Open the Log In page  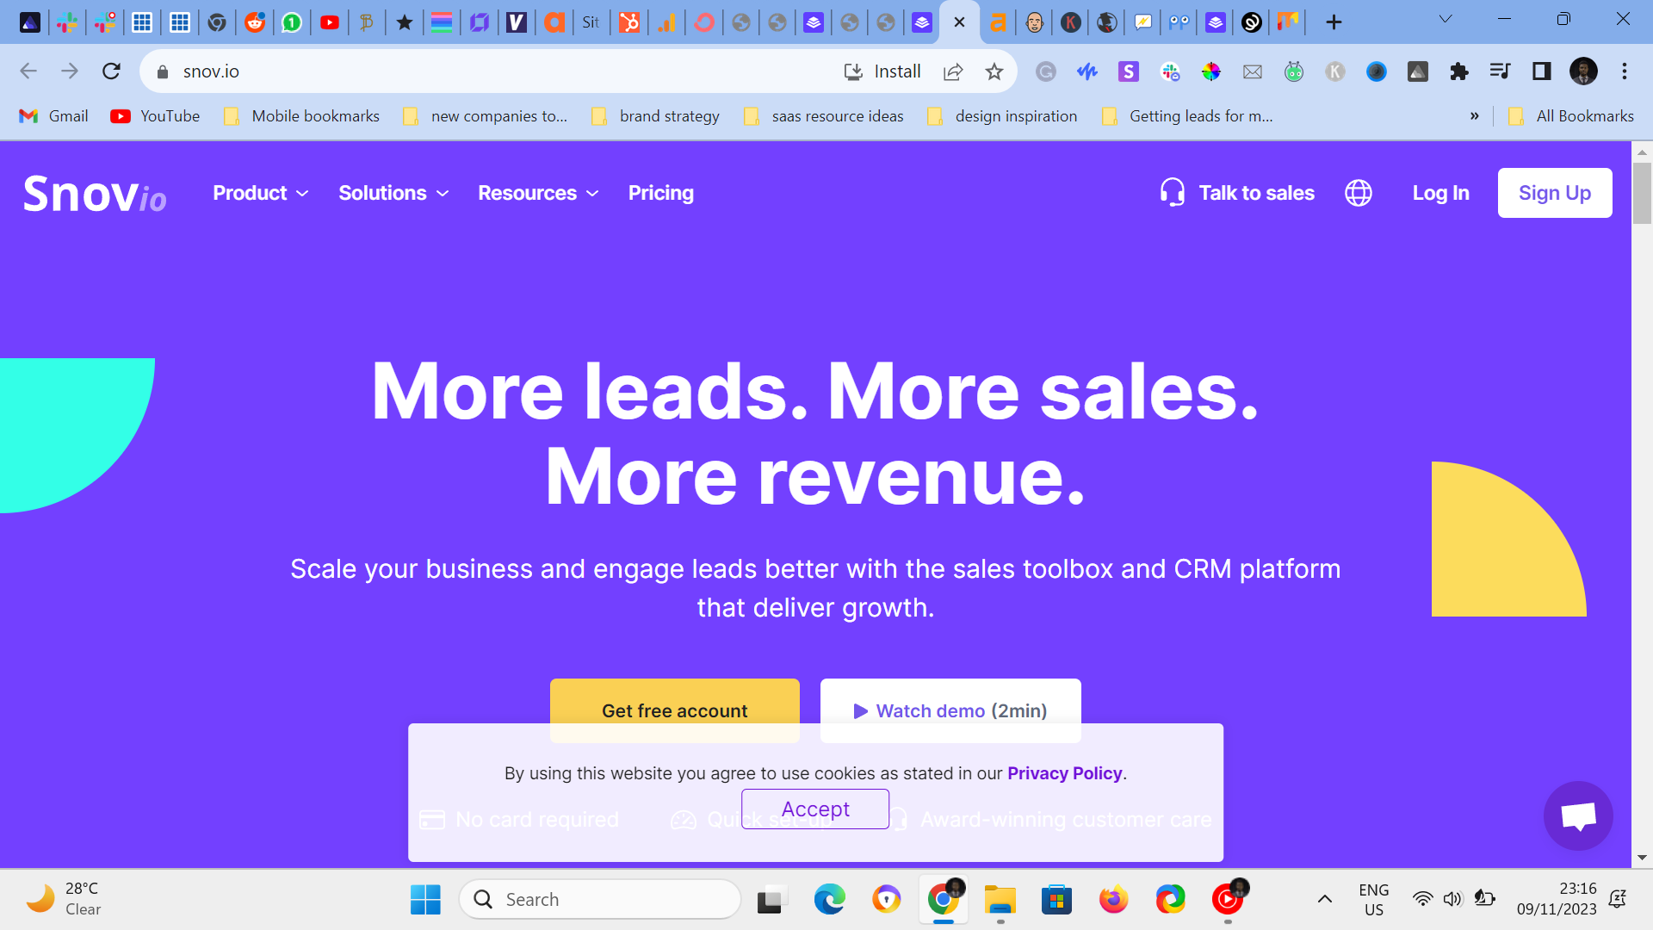pos(1440,193)
